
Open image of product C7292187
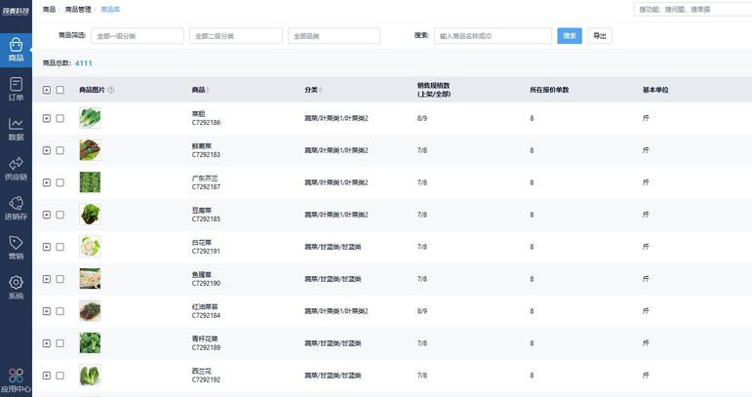(90, 182)
